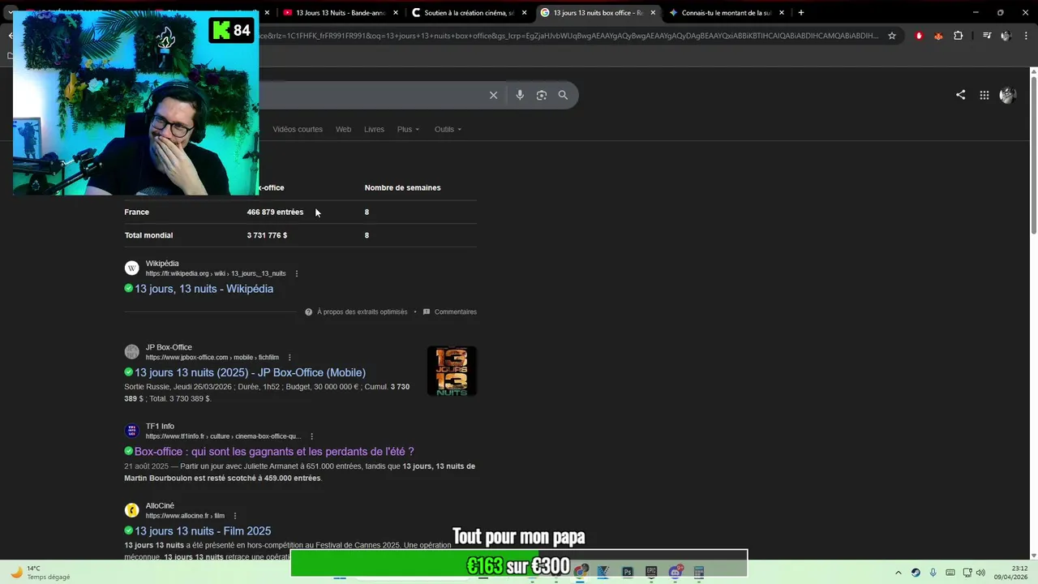The height and width of the screenshot is (584, 1038).
Task: Open '13 jours 13 nuits (2025) - JP Box-Office' link
Action: pyautogui.click(x=250, y=372)
